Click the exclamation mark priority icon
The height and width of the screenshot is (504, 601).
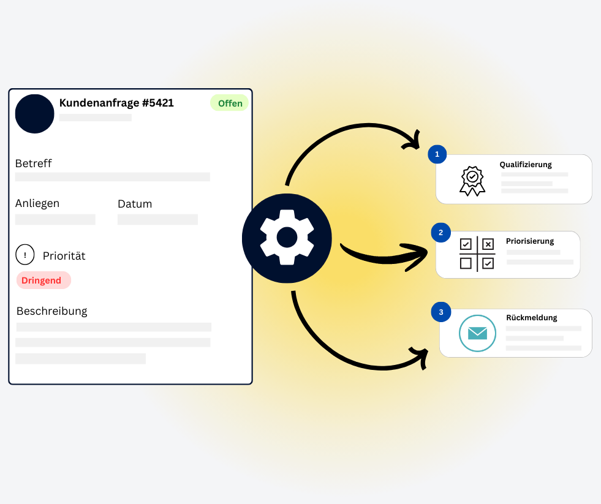[25, 255]
